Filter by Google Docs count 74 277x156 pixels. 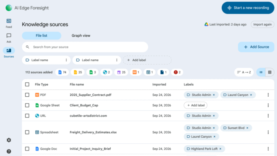click(62, 72)
